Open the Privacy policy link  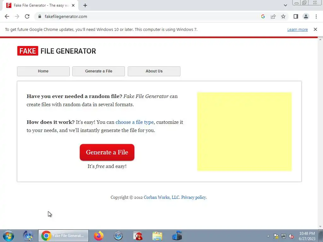click(x=194, y=197)
